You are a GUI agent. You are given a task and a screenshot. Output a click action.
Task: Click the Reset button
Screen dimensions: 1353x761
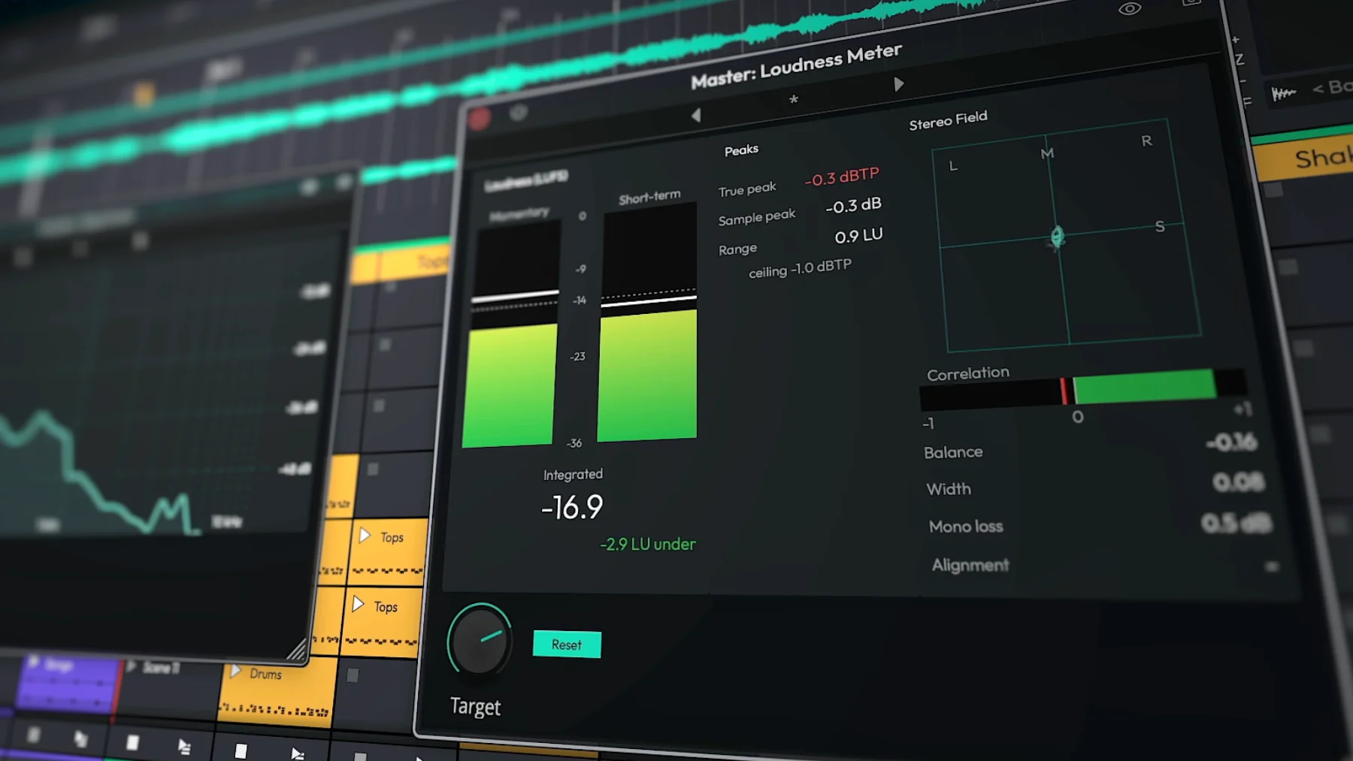click(x=567, y=645)
